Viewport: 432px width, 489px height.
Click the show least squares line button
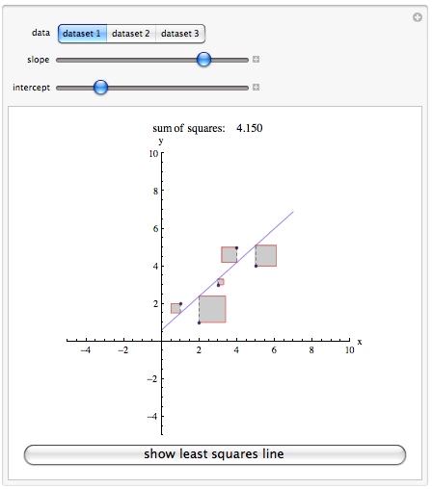click(x=215, y=454)
